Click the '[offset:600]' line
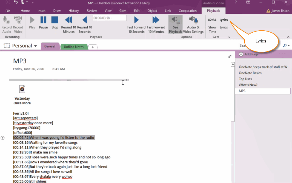Viewport: 292px width, 183px height. 22,133
